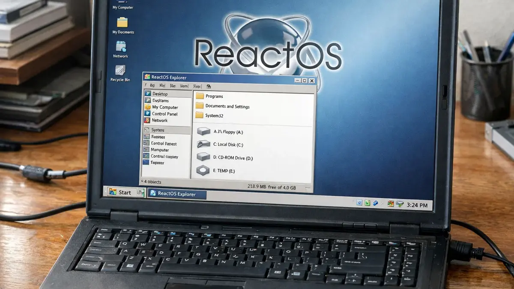
Task: Open the Bg menu in Explorer
Action: pyautogui.click(x=152, y=86)
